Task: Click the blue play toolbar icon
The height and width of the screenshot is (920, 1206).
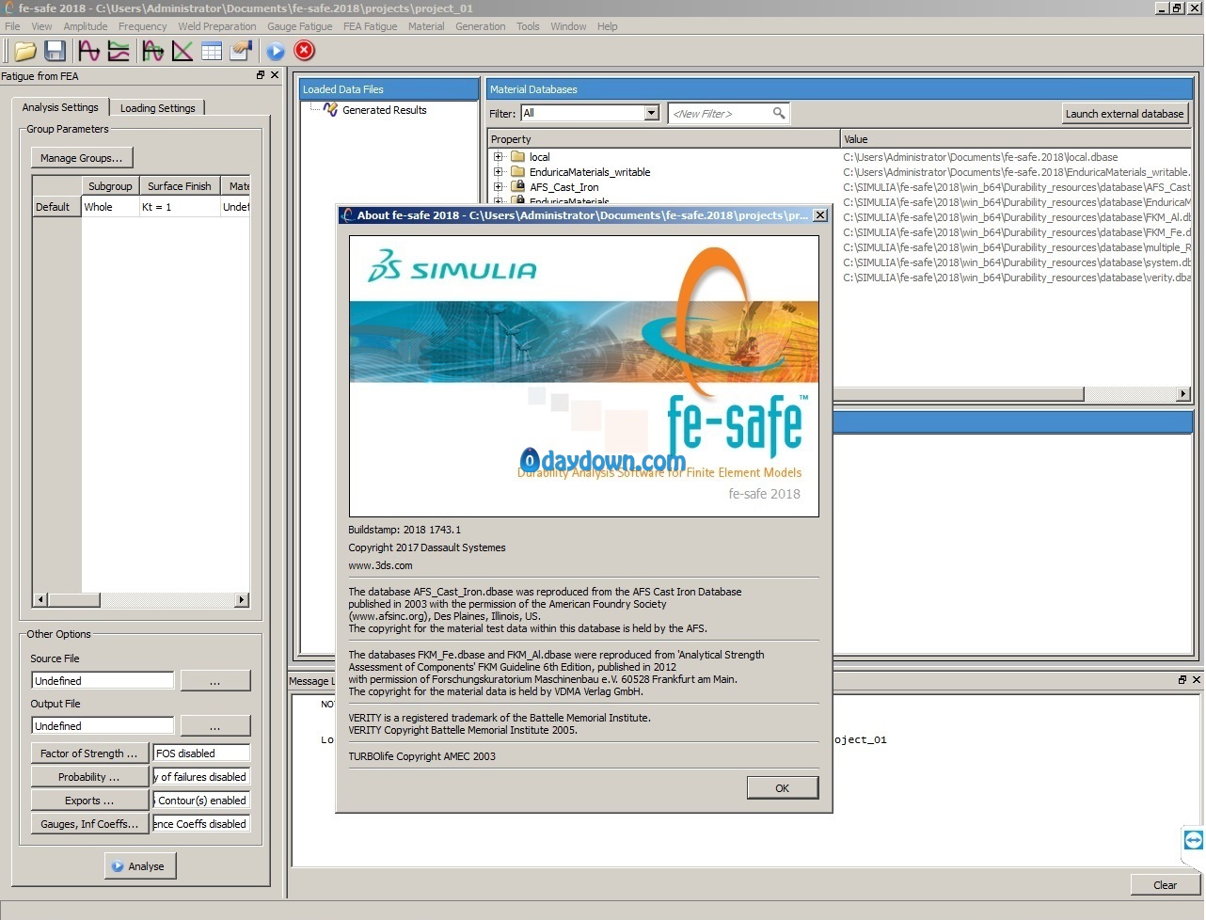Action: tap(276, 51)
